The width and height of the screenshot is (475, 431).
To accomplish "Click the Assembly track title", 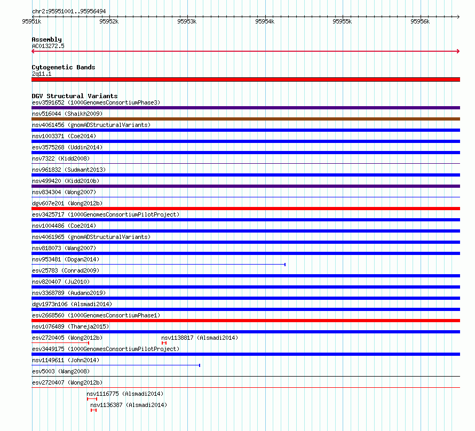I will (46, 39).
